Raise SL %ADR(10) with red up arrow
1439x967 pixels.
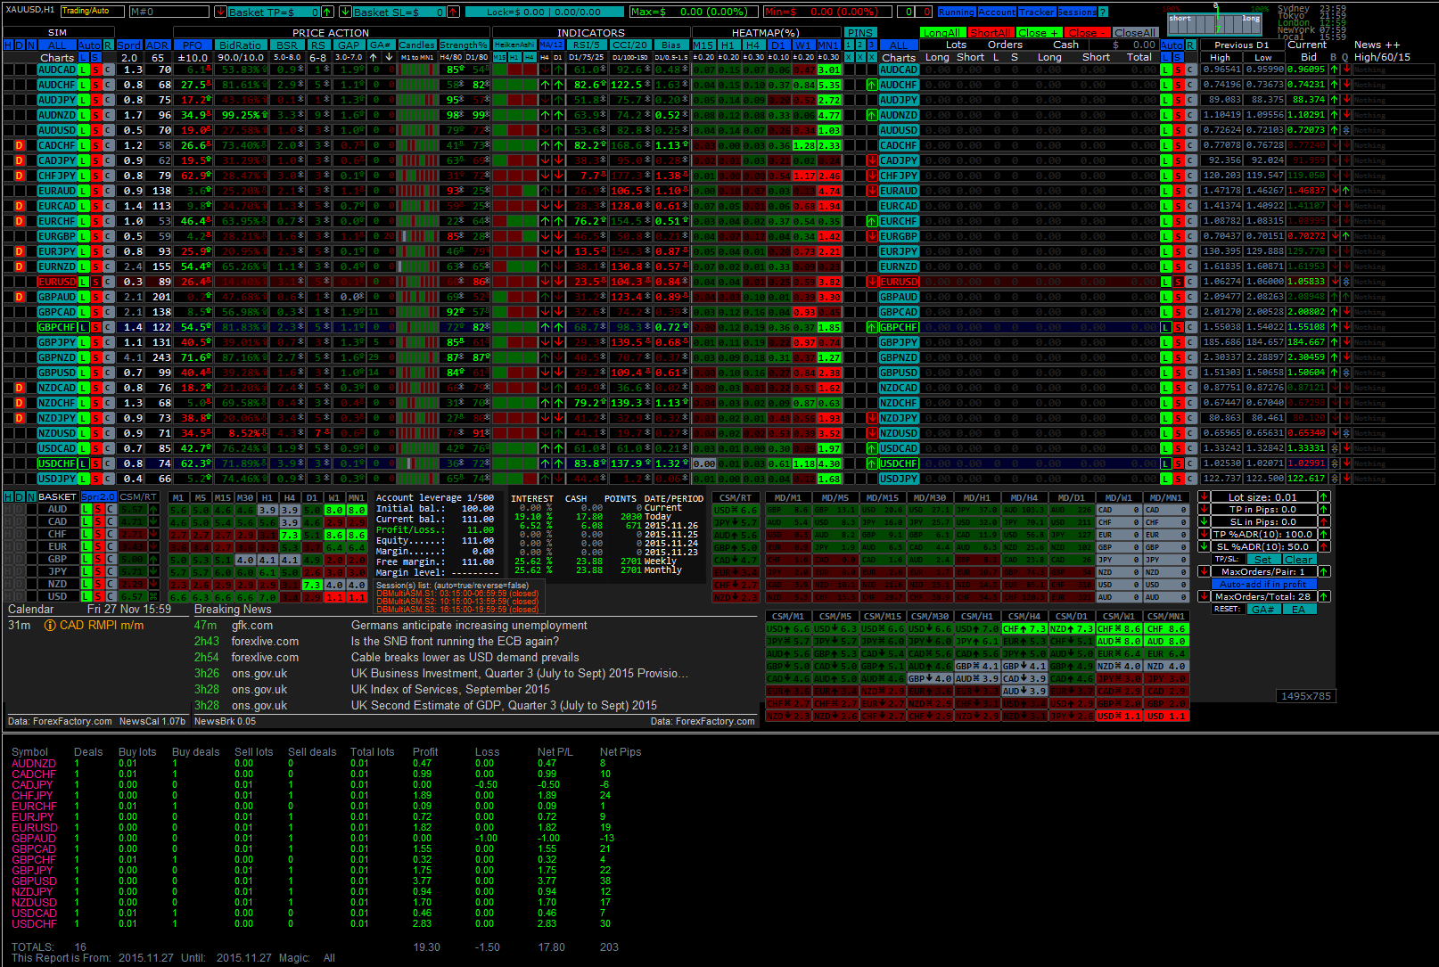pyautogui.click(x=1324, y=547)
